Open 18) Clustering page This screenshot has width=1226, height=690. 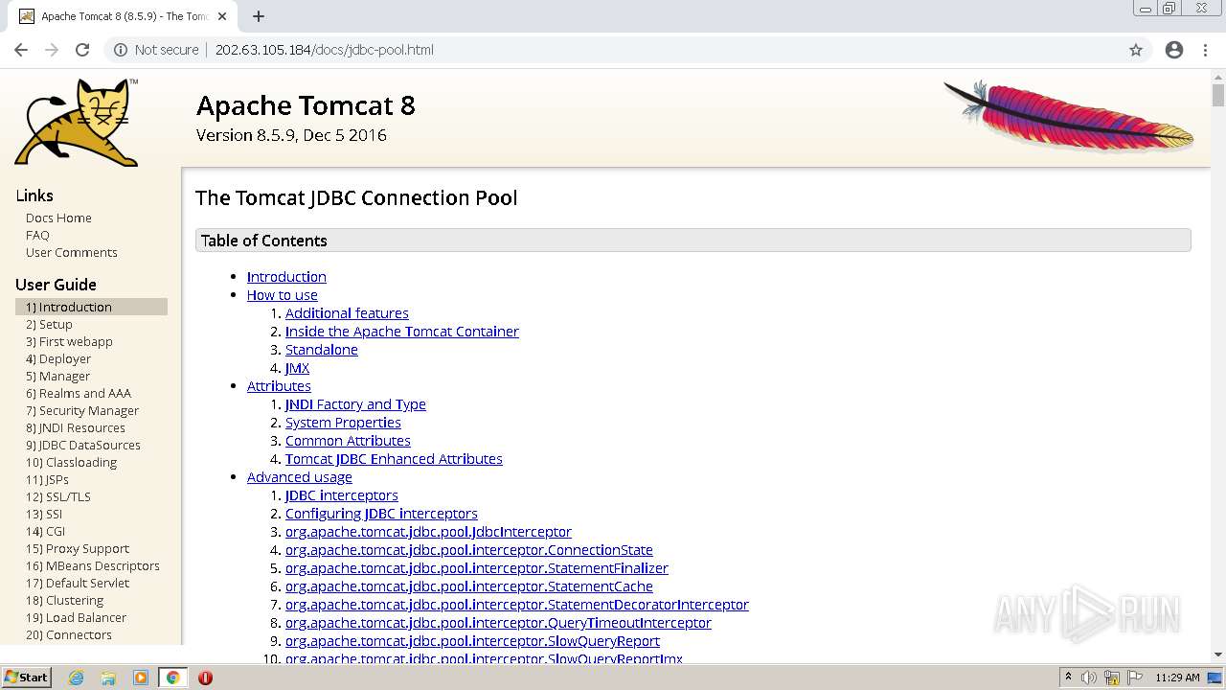[64, 600]
